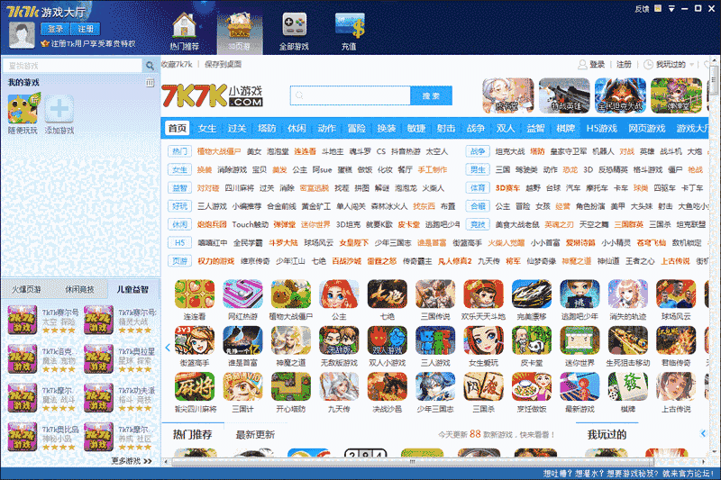Click the scroll-up arrow of the vertical scrollbar

(x=714, y=59)
